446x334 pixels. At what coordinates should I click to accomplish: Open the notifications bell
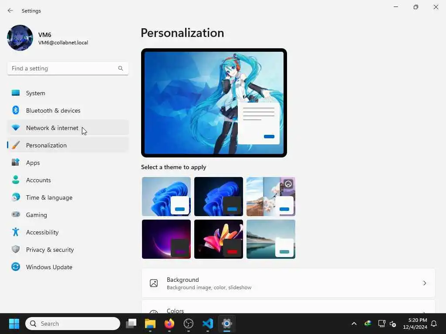(434, 324)
